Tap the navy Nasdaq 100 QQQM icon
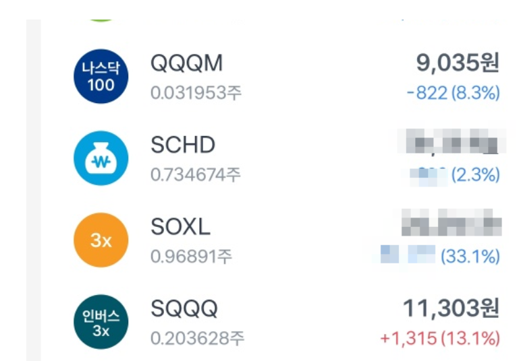The width and height of the screenshot is (517, 361). [101, 76]
